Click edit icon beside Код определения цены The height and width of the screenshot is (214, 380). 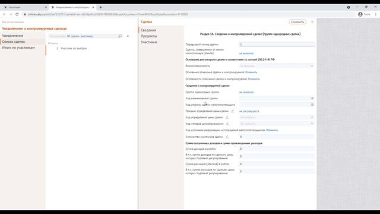point(227,118)
